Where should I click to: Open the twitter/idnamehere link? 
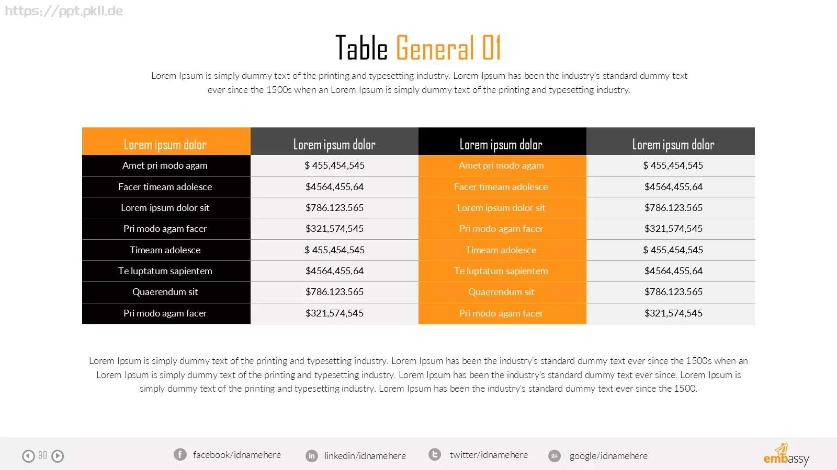(x=489, y=455)
